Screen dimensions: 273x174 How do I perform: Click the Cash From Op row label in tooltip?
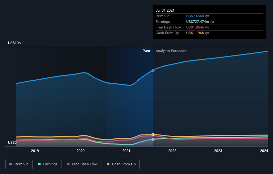click(167, 33)
